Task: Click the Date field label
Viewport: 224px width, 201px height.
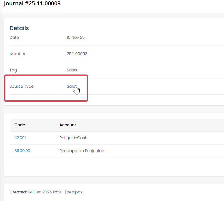Action: [x=14, y=37]
